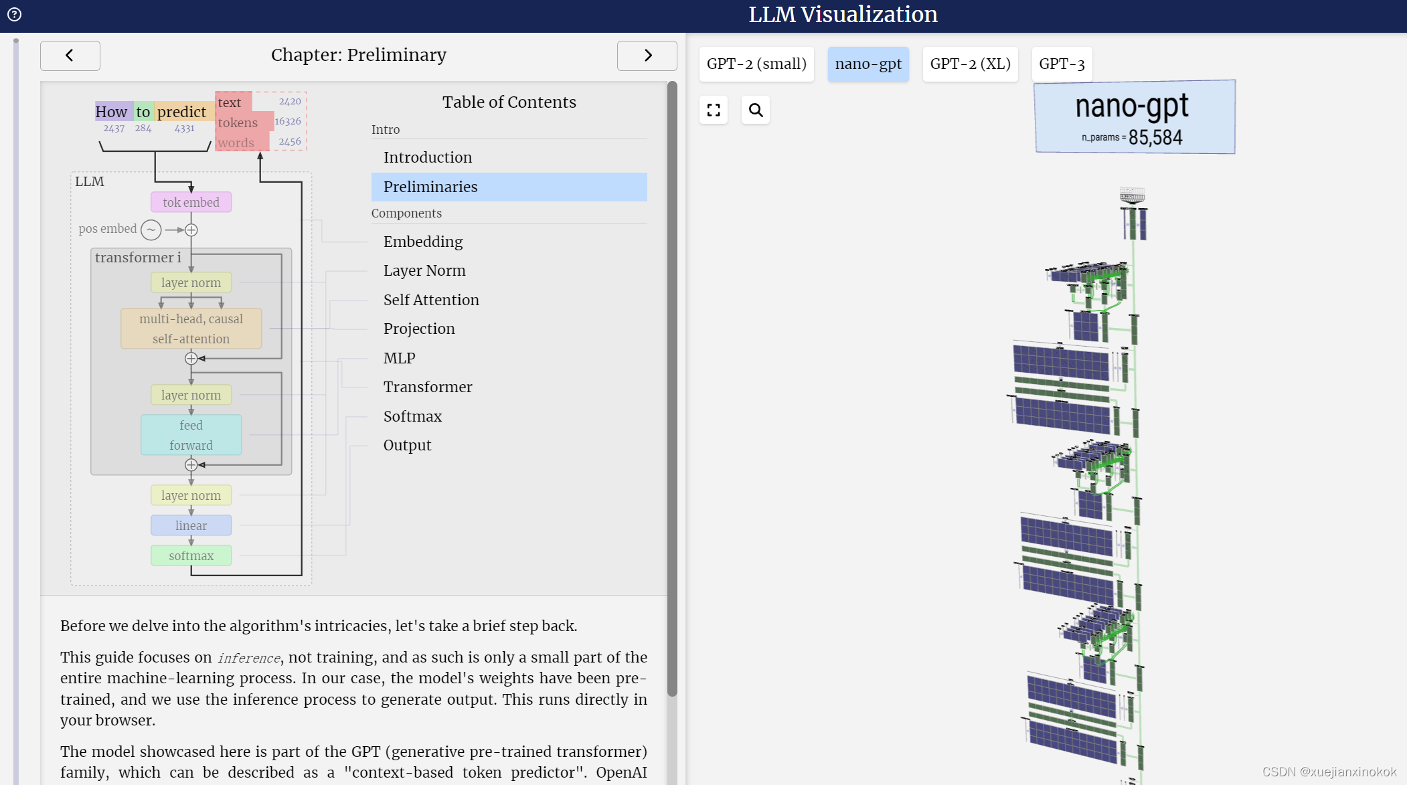Open the Self Attention chapter
The width and height of the screenshot is (1407, 785).
431,300
